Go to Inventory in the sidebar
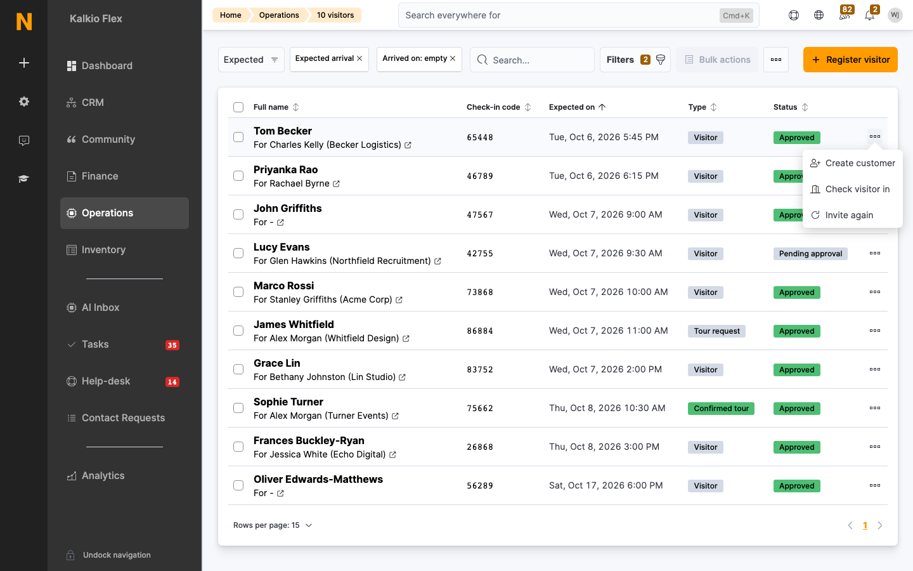 (124, 250)
